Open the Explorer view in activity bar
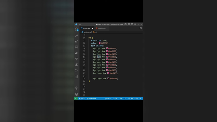Image resolution: width=217 pixels, height=122 pixels. tap(77, 29)
